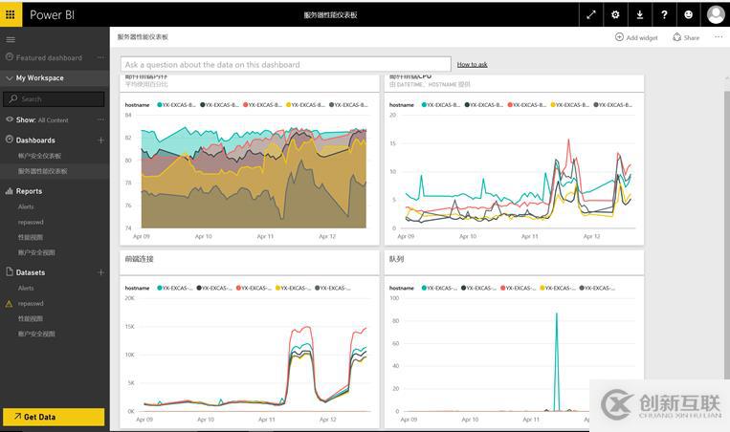Click the Reports bar chart icon
Screen dimensions: 730x432
[x=9, y=190]
